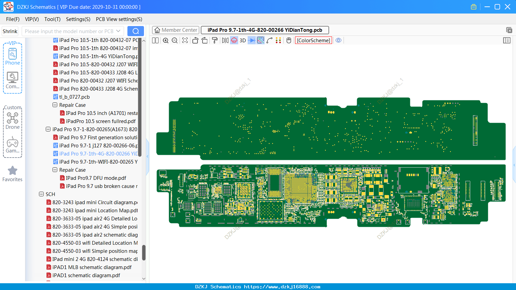Switch to 3D board view
The image size is (516, 290).
click(243, 40)
